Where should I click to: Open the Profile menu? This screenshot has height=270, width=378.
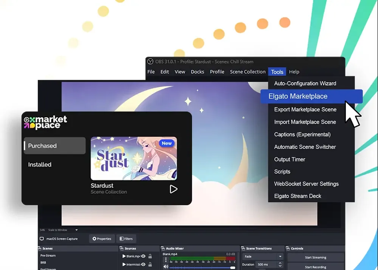[217, 72]
